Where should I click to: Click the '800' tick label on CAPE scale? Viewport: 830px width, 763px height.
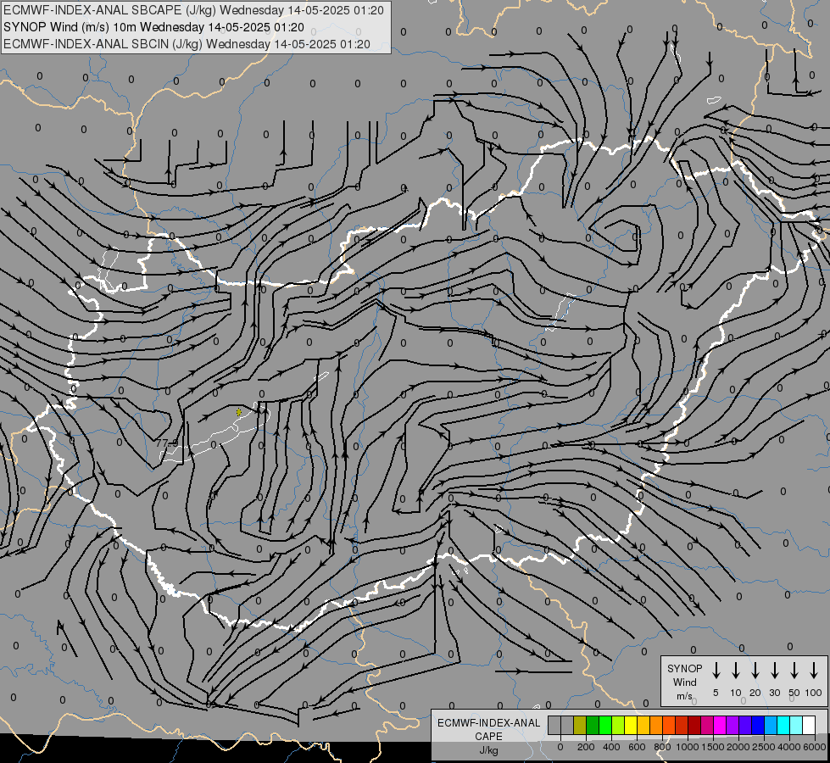point(662,747)
